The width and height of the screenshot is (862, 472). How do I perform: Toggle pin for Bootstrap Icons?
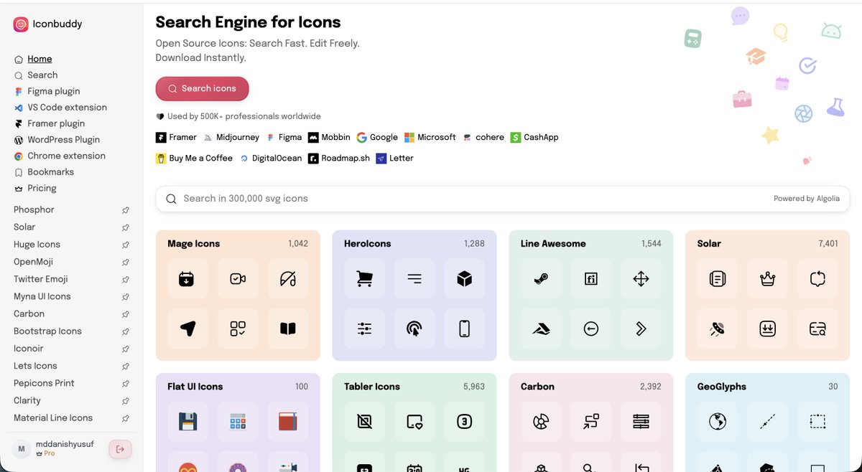(126, 331)
